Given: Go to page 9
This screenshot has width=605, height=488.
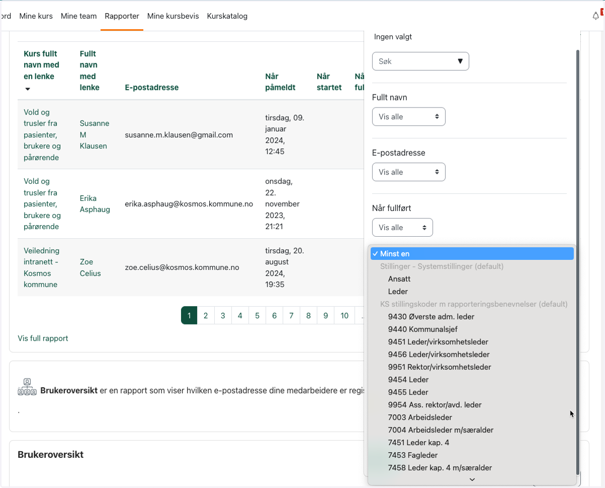Looking at the screenshot, I should [x=326, y=315].
